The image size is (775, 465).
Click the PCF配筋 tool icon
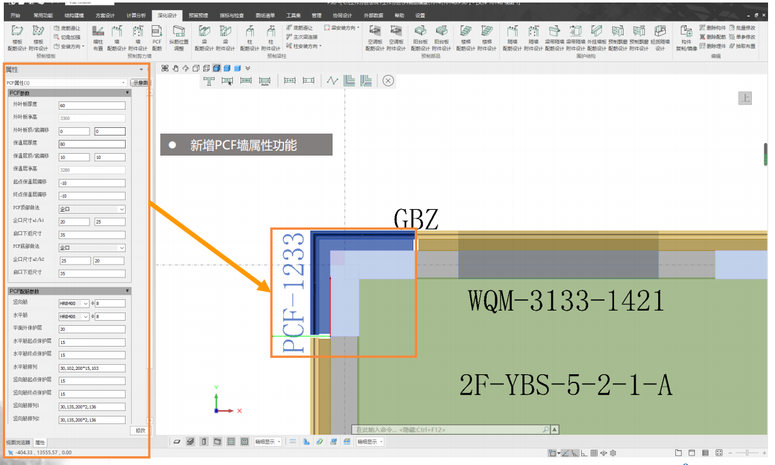(157, 38)
